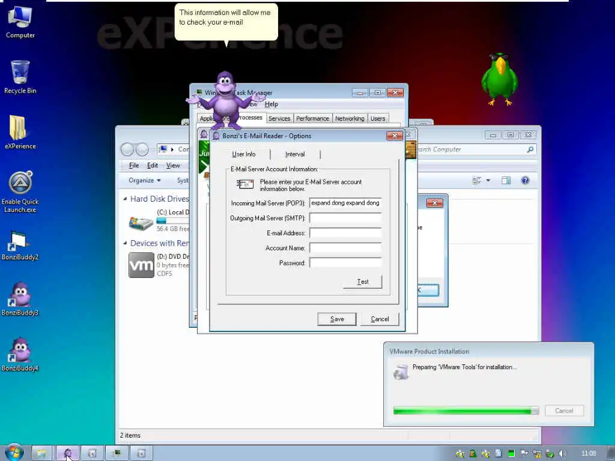Open Windows Explorer from the taskbar
Viewport: 615px width, 461px height.
coord(42,453)
